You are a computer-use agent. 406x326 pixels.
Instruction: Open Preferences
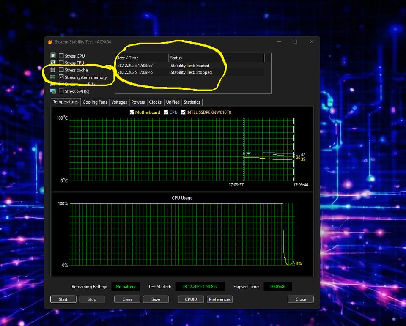tap(220, 299)
